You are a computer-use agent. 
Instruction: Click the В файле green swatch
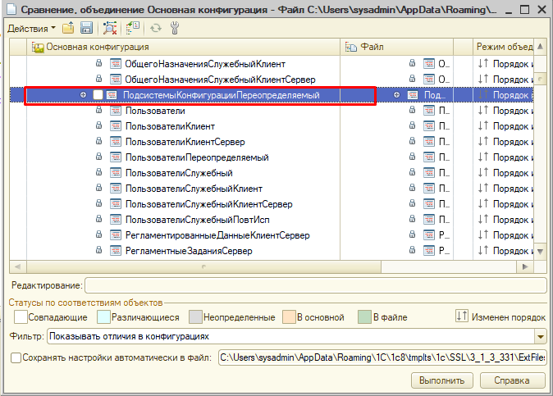(364, 317)
